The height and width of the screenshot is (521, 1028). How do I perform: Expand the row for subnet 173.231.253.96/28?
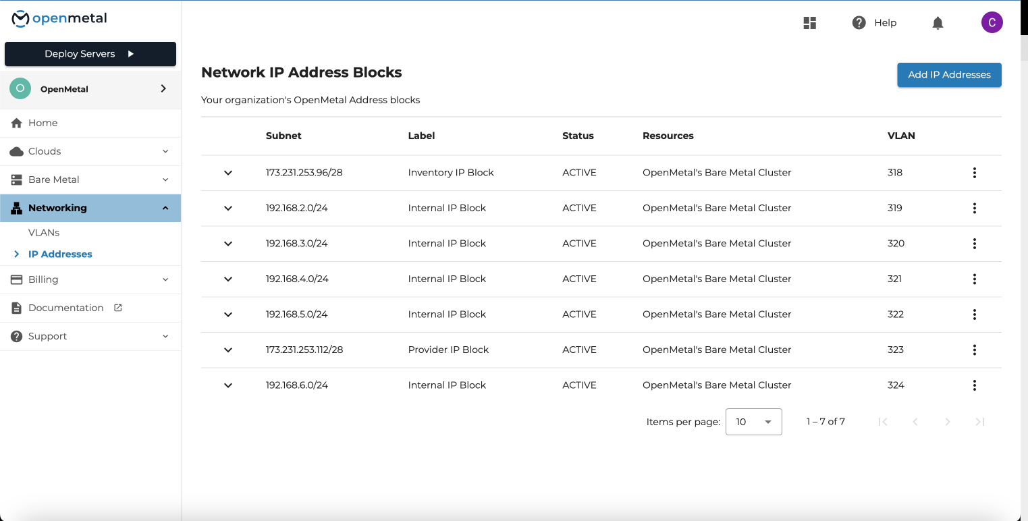pyautogui.click(x=228, y=173)
